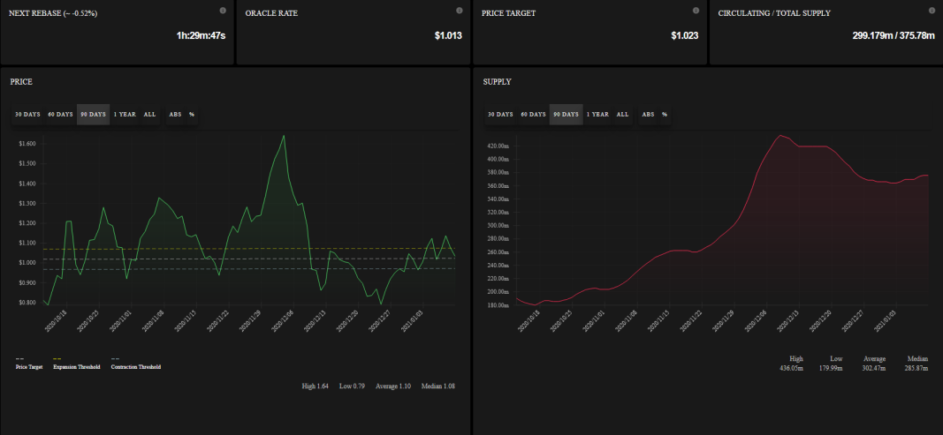Image resolution: width=943 pixels, height=435 pixels.
Task: Switch Price chart to % mode
Action: coord(192,114)
